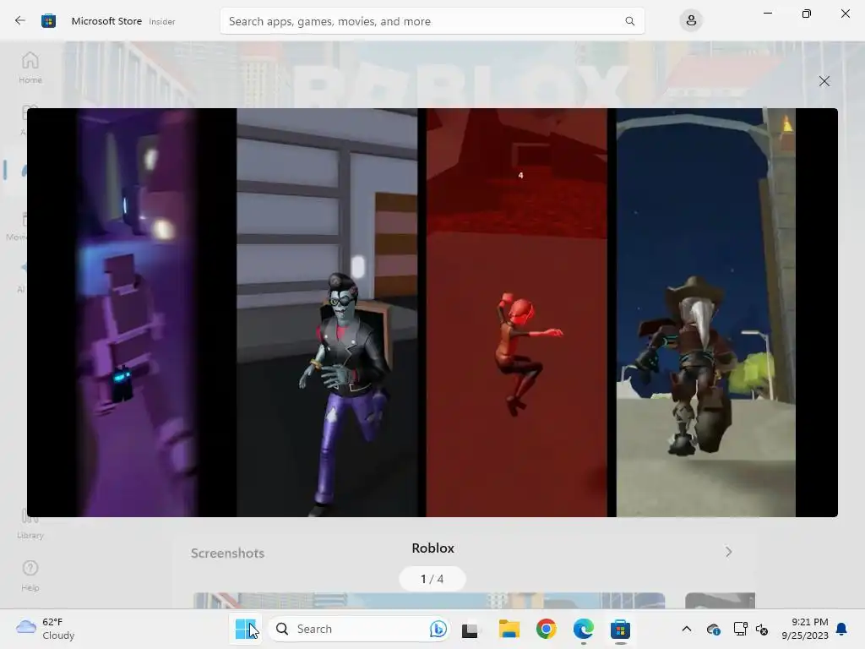Open weather widget showing 62°F Cloudy
865x649 pixels.
click(46, 629)
